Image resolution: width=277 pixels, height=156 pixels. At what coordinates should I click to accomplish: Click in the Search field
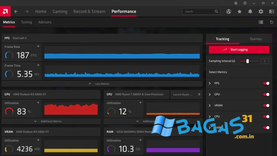[x=201, y=11]
